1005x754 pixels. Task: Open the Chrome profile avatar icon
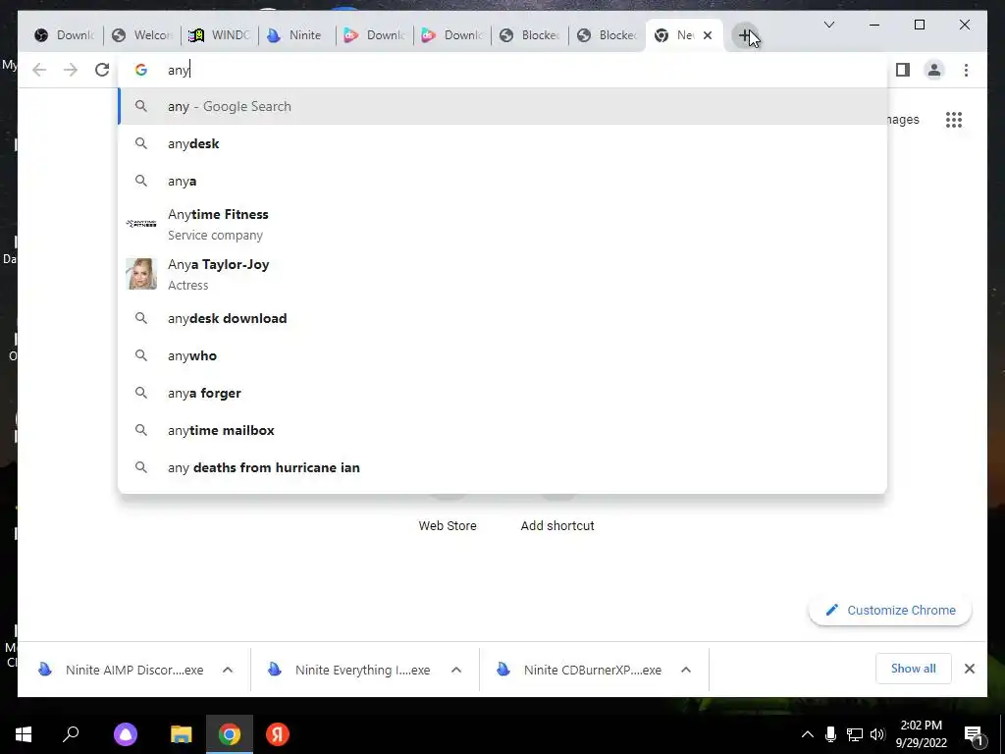pyautogui.click(x=934, y=70)
